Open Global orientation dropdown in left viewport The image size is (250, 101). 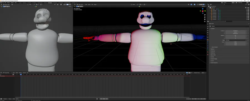30,4
